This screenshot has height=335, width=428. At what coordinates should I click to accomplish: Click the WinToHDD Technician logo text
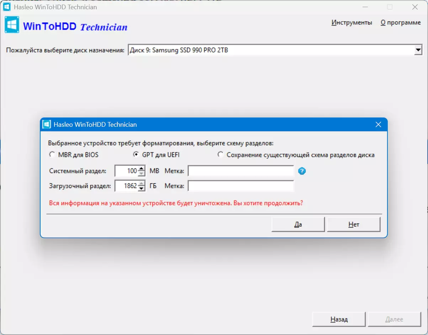(75, 27)
